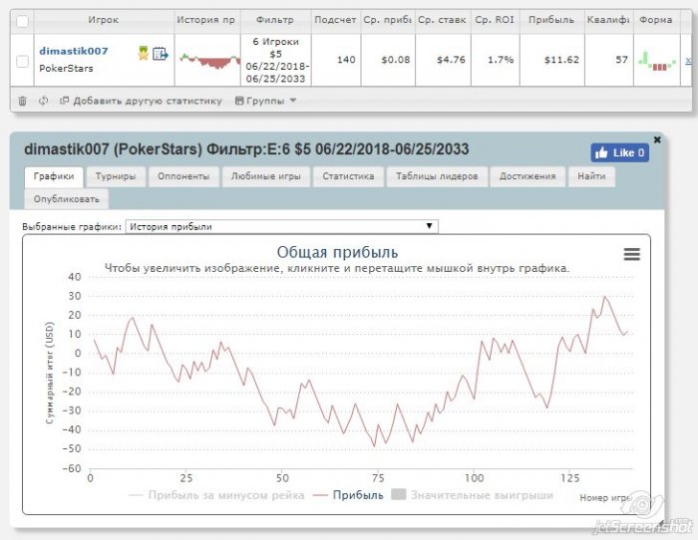Expand the Группы dropdown
This screenshot has width=698, height=540.
(x=266, y=101)
